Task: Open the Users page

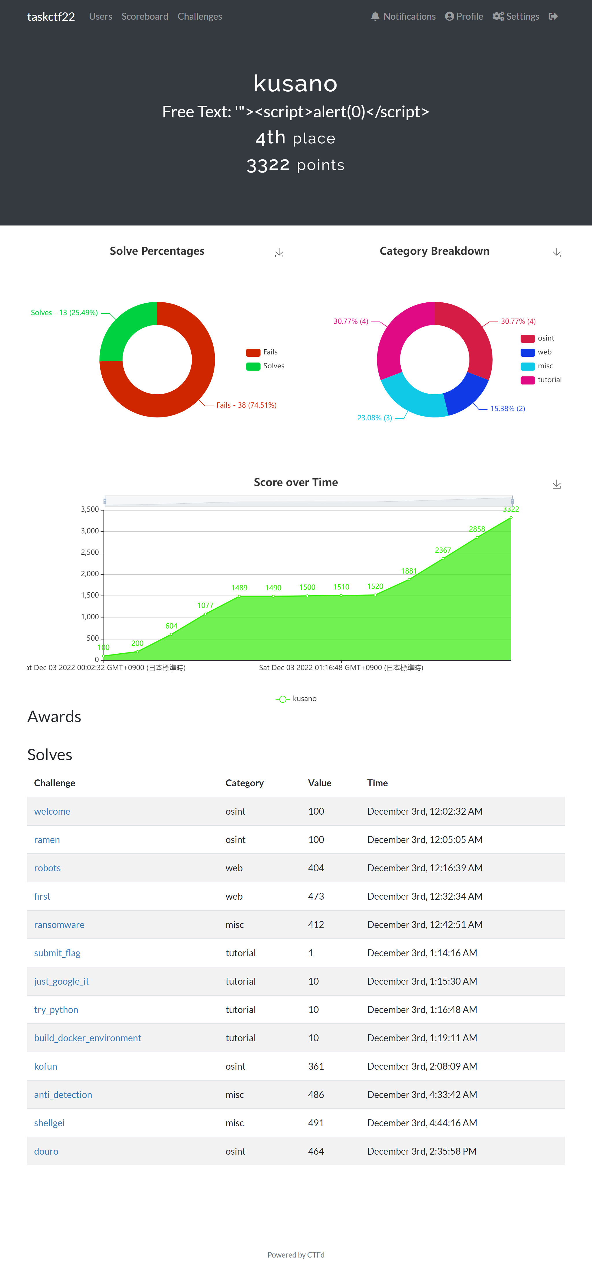Action: [100, 16]
